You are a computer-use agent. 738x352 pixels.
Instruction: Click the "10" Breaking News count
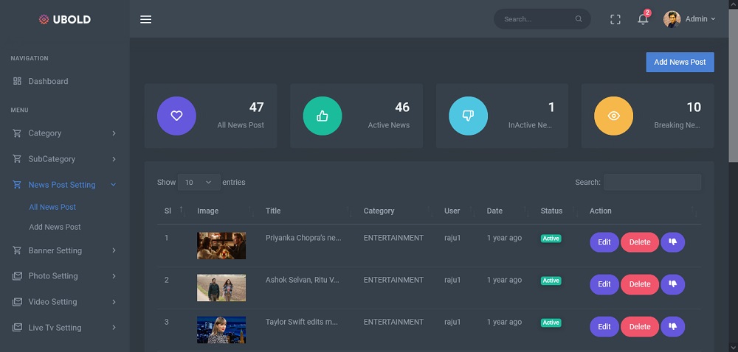[x=694, y=108]
